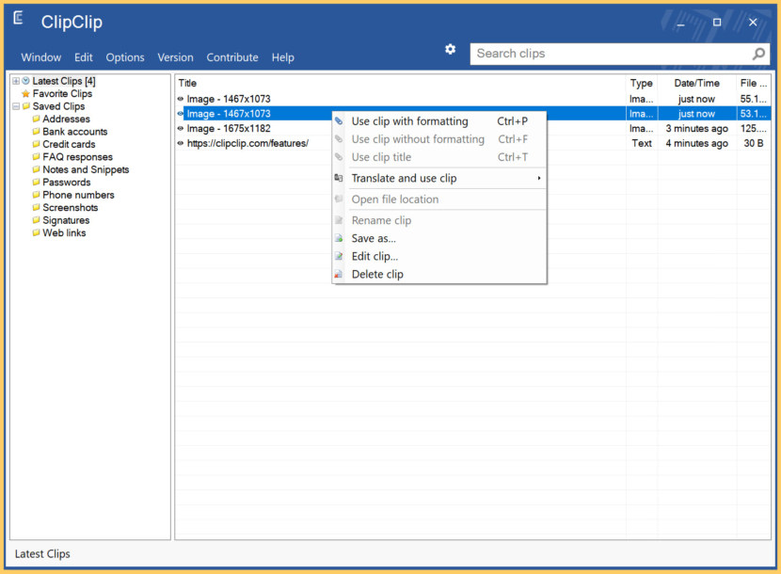
Task: Choose Use clip with formatting
Action: [439, 121]
